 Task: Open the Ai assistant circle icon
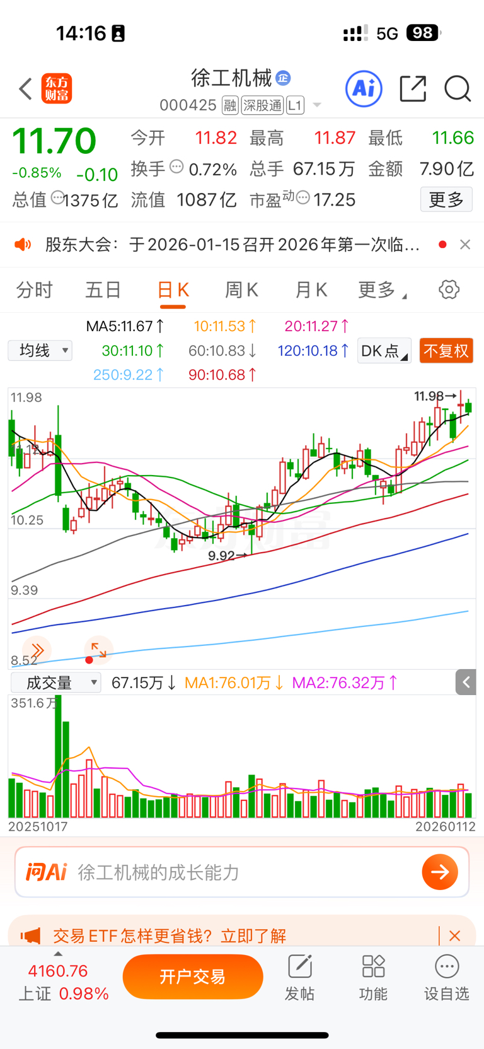[x=364, y=88]
